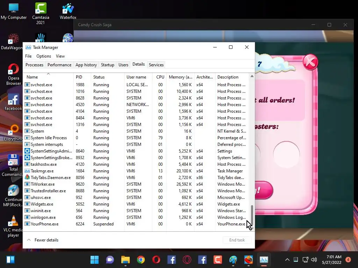
Task: Click the network icon in the system tray
Action: coord(305,260)
